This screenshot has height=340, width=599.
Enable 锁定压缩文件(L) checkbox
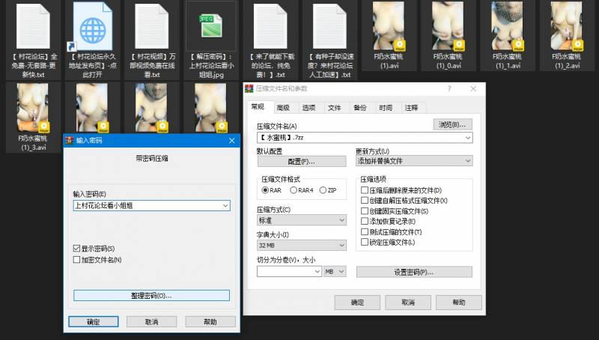365,242
